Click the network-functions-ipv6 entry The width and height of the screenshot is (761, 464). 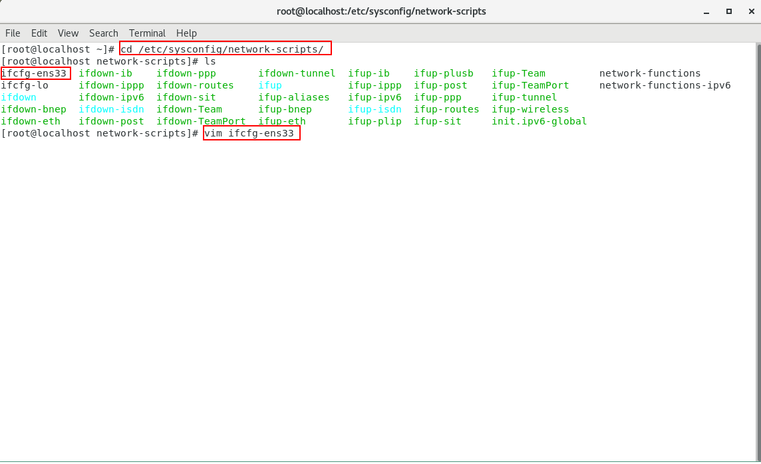click(x=665, y=85)
